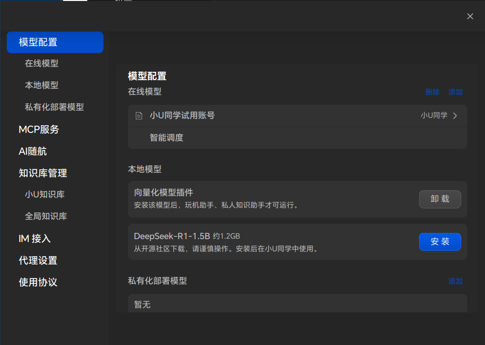This screenshot has width=485, height=345.
Task: Click the DeepSeek-R1-1.5B model name
Action: click(172, 236)
